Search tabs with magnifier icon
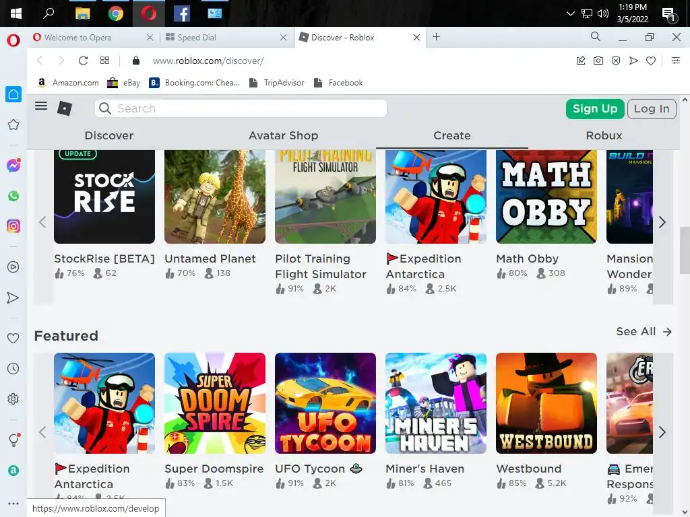The image size is (690, 517). [596, 37]
